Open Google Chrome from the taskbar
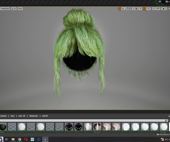Image resolution: width=170 pixels, height=142 pixels. pos(20,139)
